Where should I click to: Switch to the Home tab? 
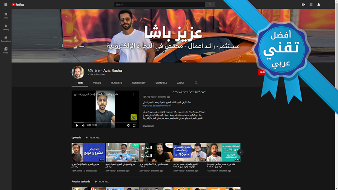pyautogui.click(x=80, y=83)
